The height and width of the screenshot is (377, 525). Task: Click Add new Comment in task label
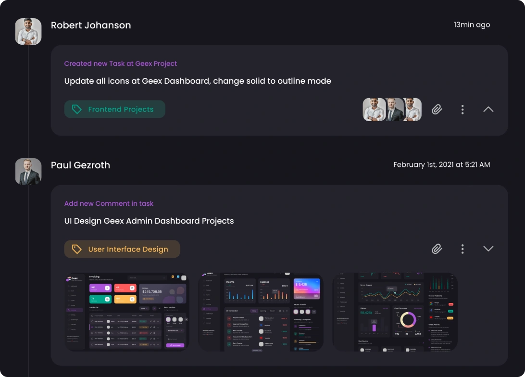[109, 203]
